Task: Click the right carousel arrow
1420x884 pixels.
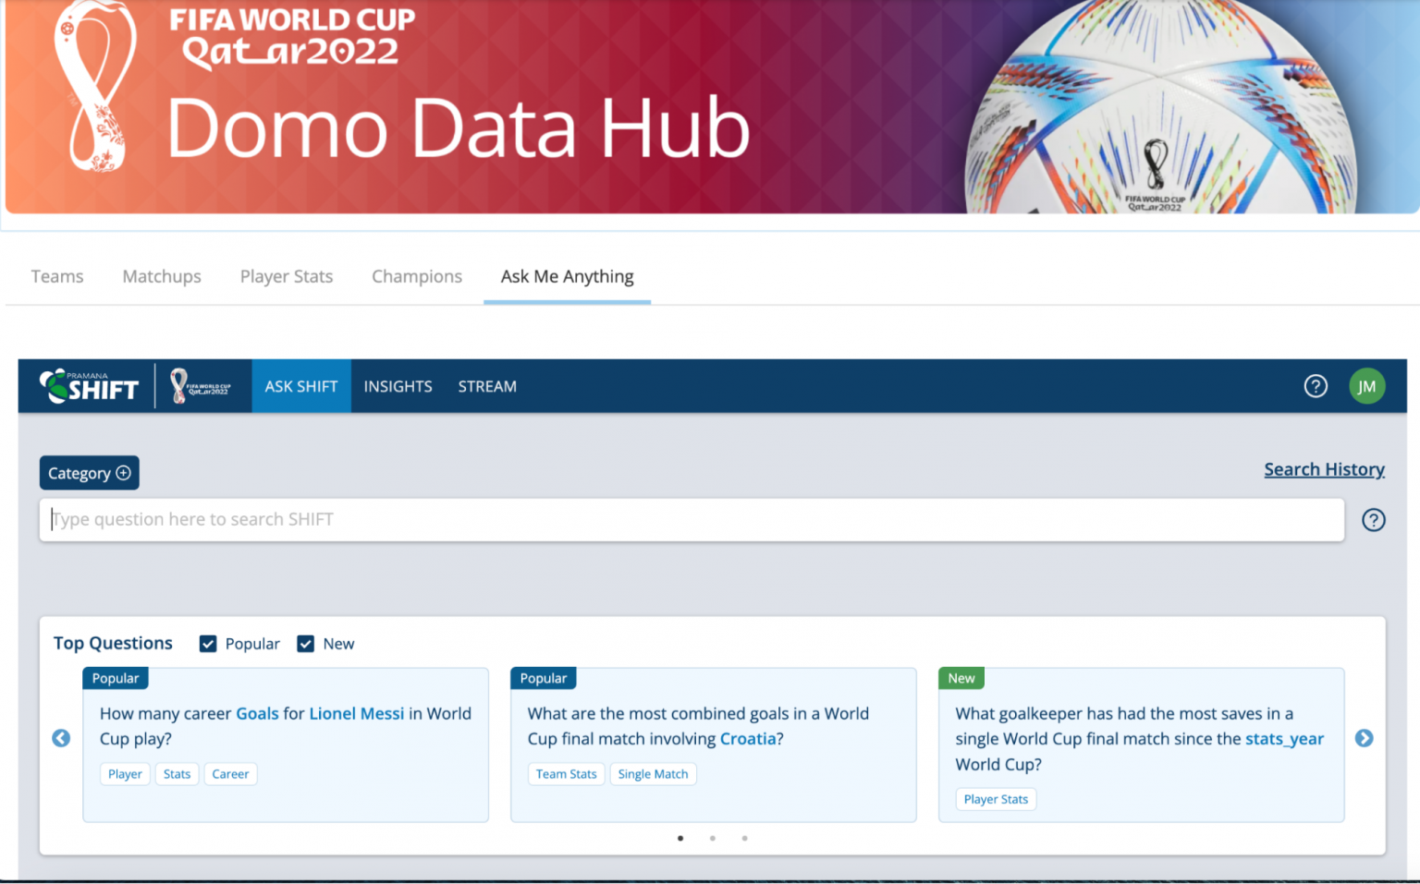Action: [x=1365, y=738]
